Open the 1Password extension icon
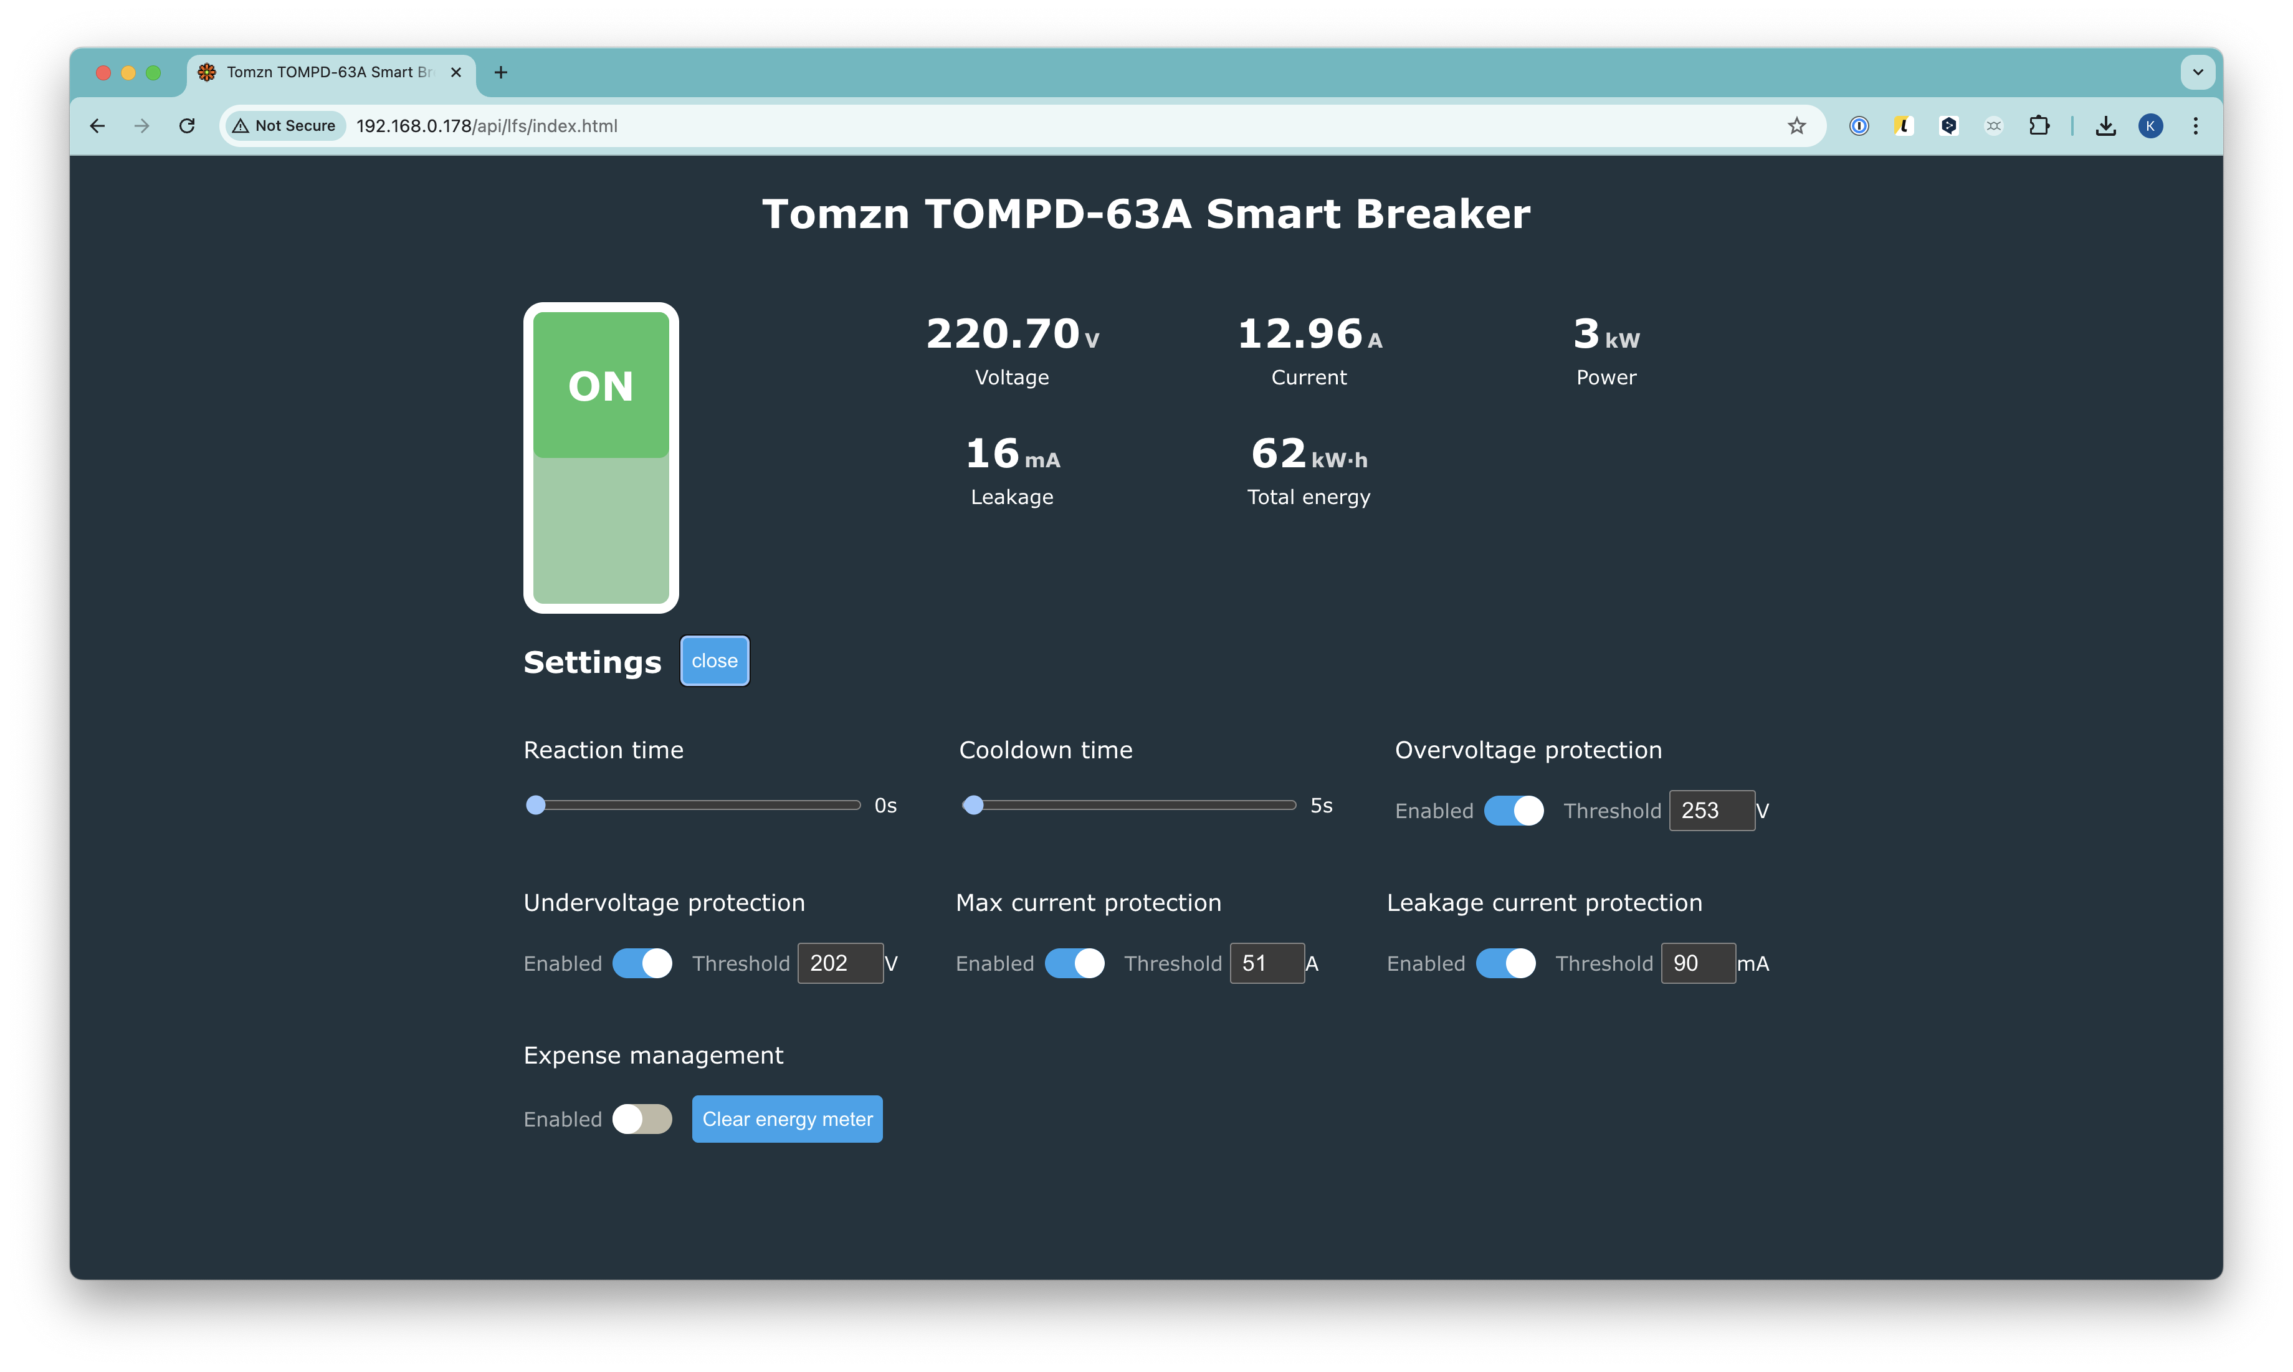 point(1859,126)
